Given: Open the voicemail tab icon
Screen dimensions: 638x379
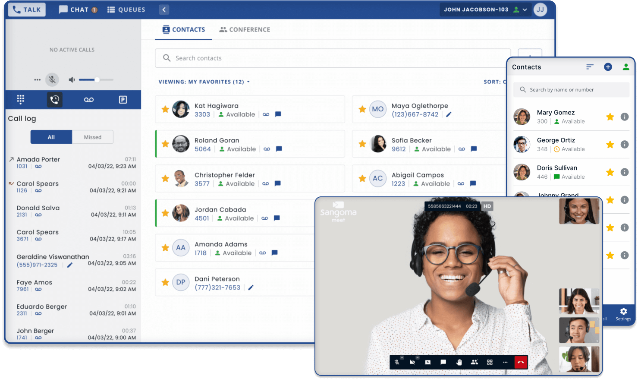Looking at the screenshot, I should [x=89, y=100].
